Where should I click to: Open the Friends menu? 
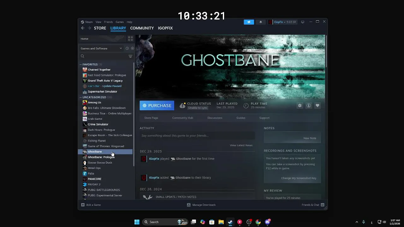tap(108, 22)
